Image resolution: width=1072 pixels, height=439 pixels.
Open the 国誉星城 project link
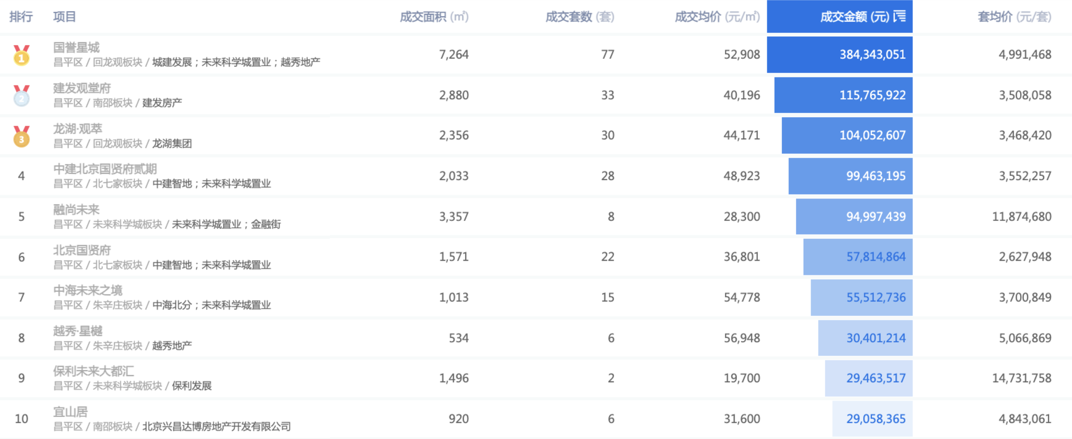pos(76,48)
